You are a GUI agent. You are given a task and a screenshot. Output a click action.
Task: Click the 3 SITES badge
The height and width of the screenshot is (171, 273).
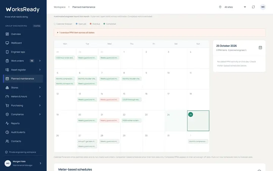[x=37, y=26]
